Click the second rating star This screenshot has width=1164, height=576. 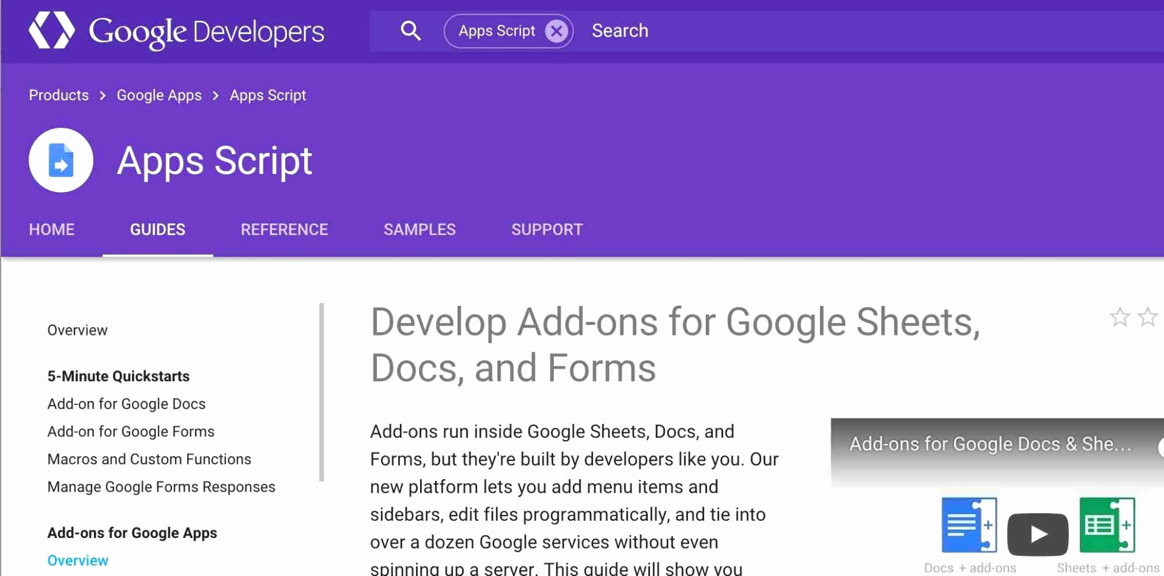1147,317
